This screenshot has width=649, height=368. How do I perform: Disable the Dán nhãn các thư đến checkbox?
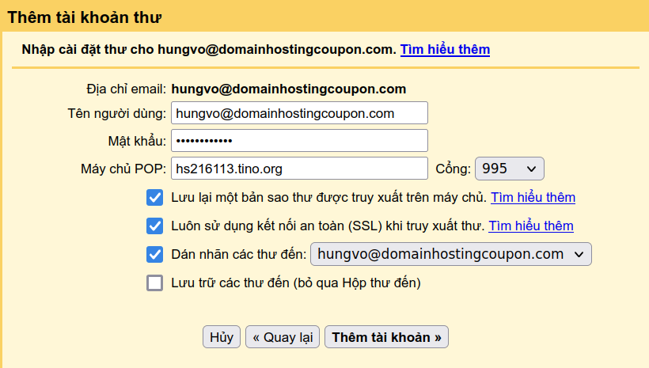pyautogui.click(x=155, y=254)
